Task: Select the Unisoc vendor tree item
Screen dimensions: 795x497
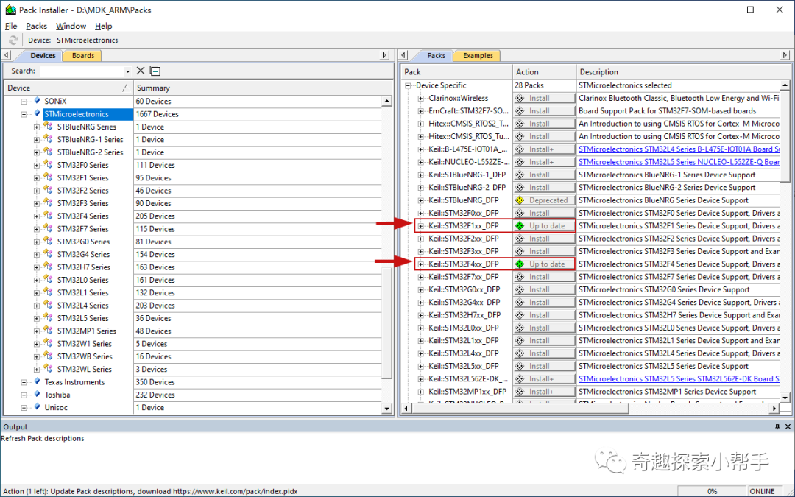Action: (x=56, y=407)
